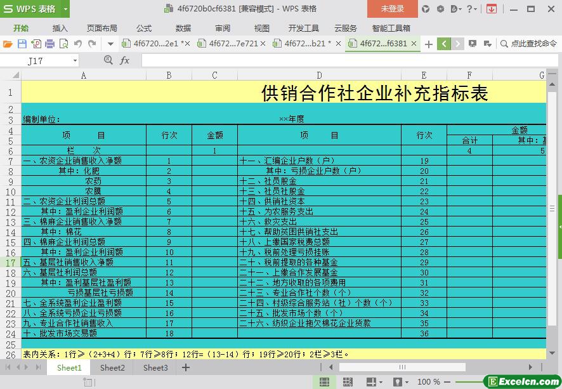Image resolution: width=562 pixels, height=389 pixels.
Task: Click the title '供销合作社企业补充指标表'
Action: point(374,93)
